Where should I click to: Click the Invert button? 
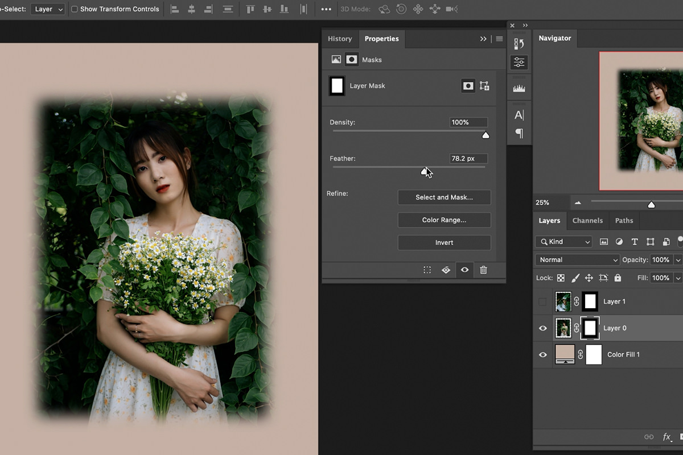444,243
